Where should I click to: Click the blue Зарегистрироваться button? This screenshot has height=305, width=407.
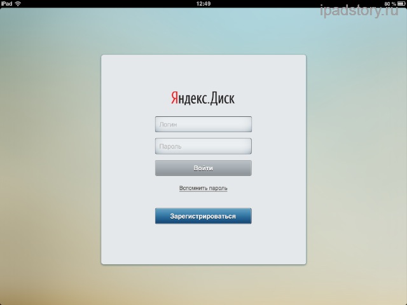click(203, 216)
